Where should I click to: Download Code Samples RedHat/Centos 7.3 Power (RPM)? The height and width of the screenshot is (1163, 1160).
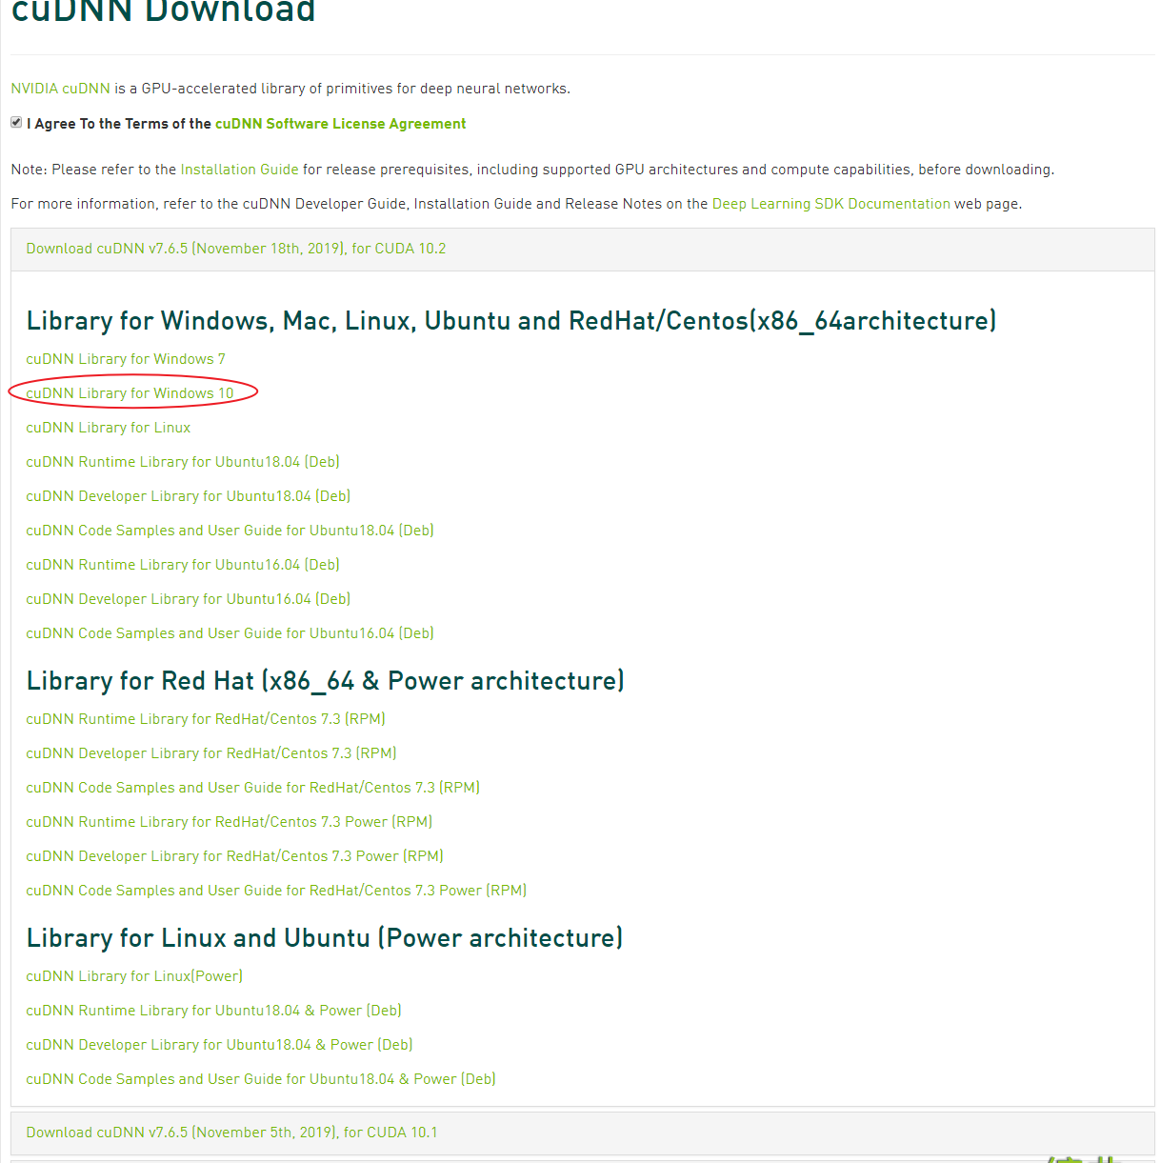[276, 891]
